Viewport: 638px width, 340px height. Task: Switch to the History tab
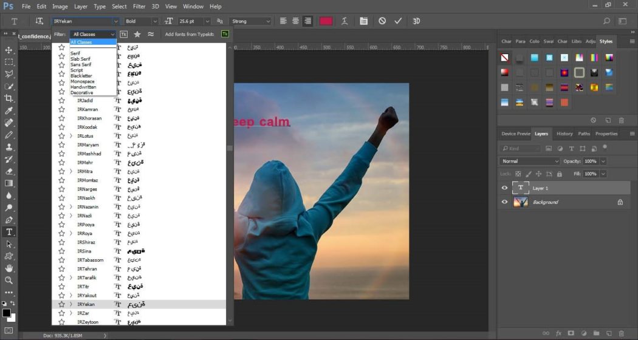click(564, 134)
